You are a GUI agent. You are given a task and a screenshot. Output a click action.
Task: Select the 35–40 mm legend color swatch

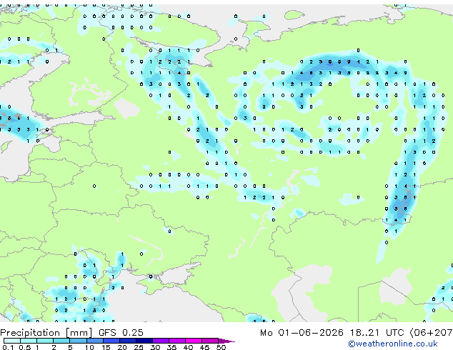coord(177,341)
